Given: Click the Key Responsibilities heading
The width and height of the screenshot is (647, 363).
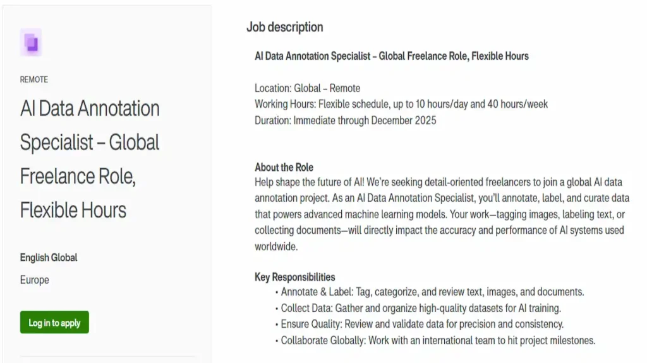Looking at the screenshot, I should (x=294, y=277).
